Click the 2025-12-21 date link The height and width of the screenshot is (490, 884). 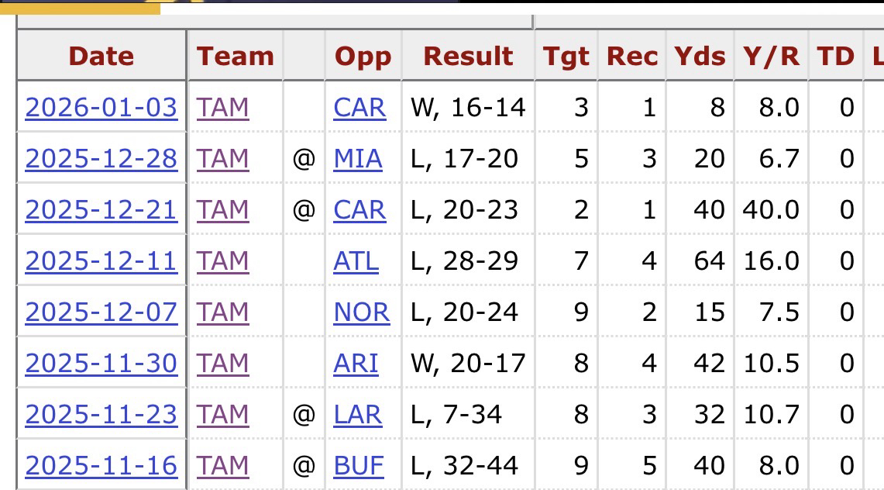click(x=101, y=209)
